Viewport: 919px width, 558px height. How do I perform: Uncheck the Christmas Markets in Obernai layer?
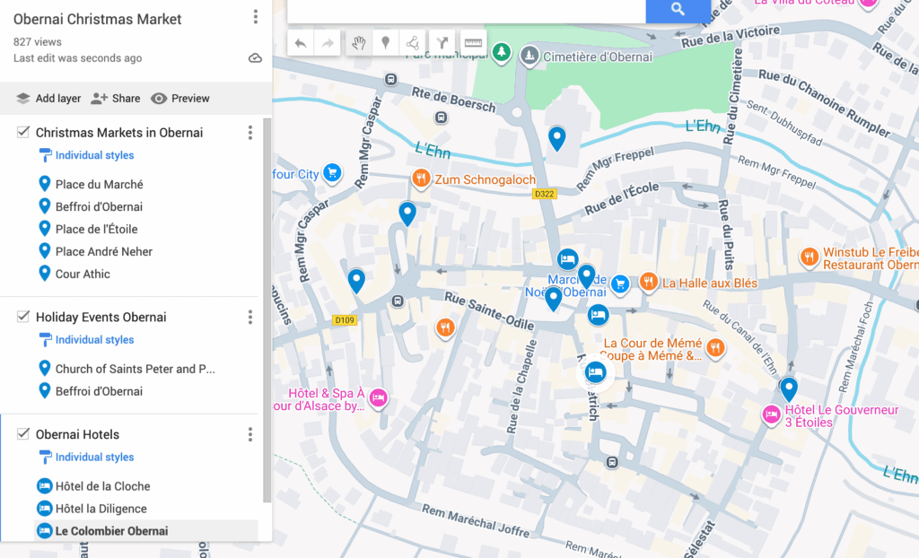click(x=22, y=132)
